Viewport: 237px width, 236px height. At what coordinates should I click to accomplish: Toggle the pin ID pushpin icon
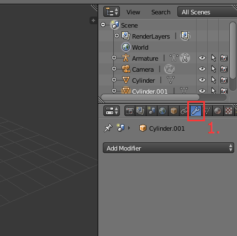[108, 128]
